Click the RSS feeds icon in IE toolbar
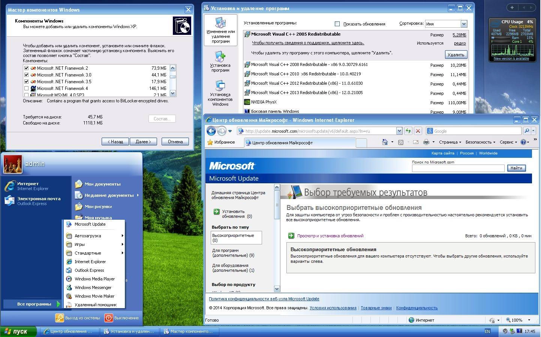541x337 pixels. coord(401,142)
